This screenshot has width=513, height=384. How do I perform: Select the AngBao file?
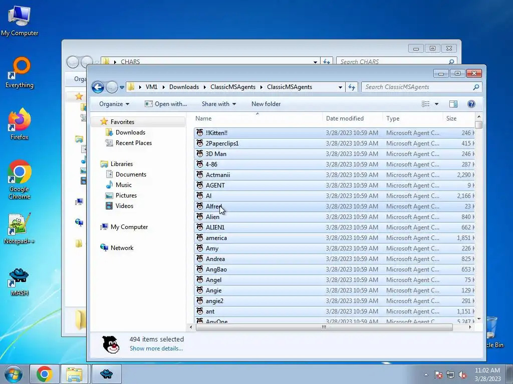point(334,269)
